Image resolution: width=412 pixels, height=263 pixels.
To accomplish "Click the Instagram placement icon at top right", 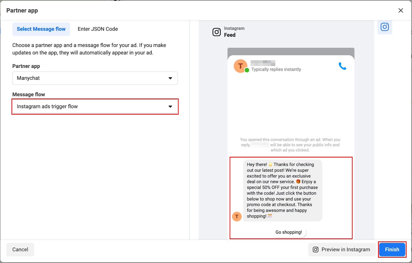I will click(384, 27).
